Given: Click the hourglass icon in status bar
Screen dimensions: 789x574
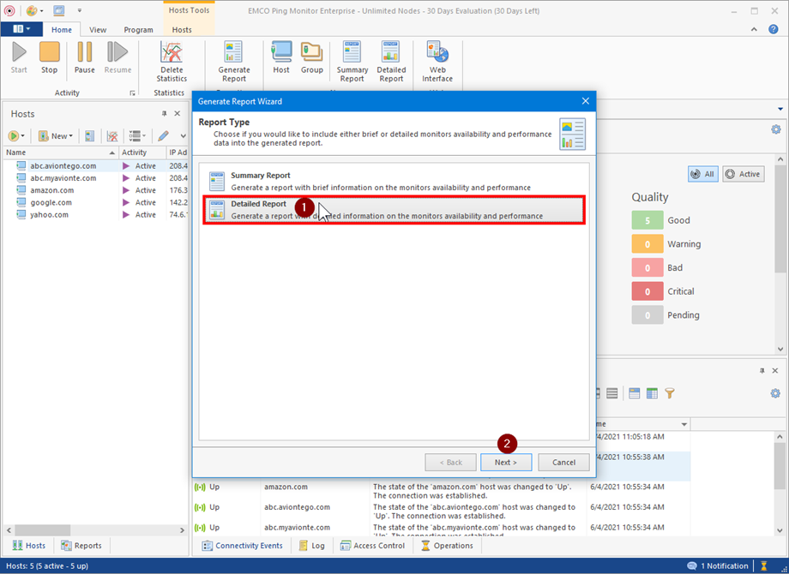Looking at the screenshot, I should (x=764, y=565).
